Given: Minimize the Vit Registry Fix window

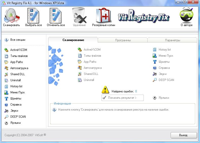Looking at the screenshot, I should click(178, 2).
